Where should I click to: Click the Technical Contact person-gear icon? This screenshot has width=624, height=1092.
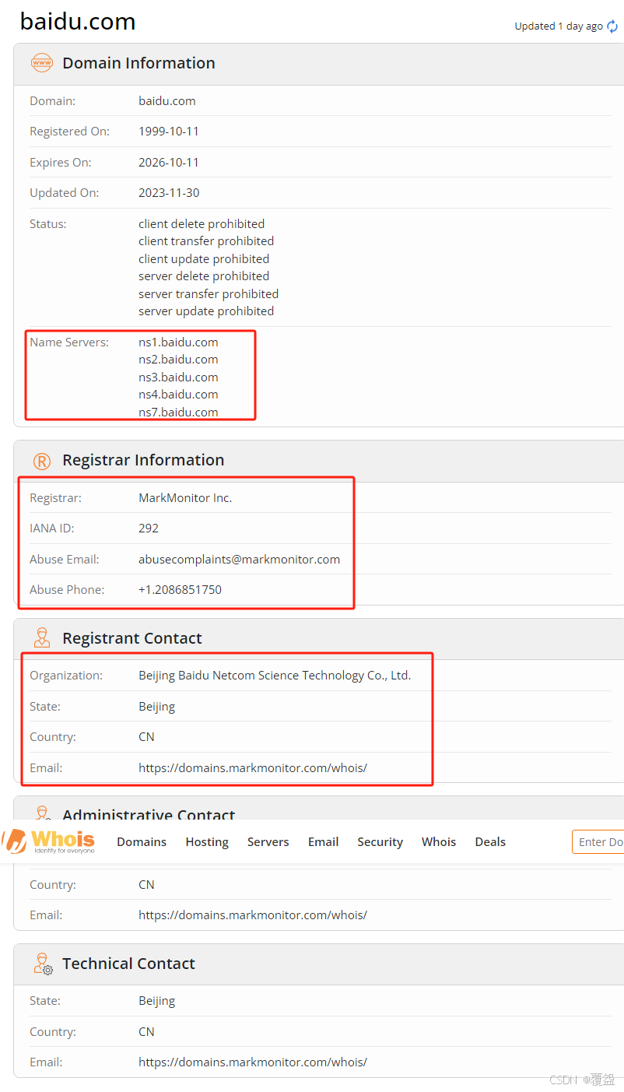(43, 964)
